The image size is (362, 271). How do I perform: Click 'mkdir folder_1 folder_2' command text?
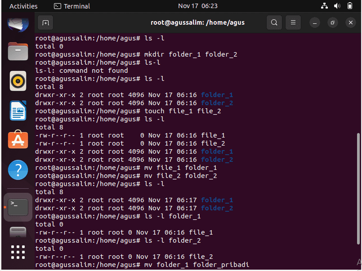191,54
